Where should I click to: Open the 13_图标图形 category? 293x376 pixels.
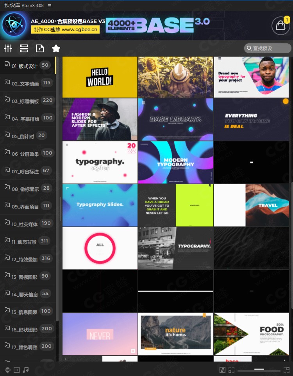pos(28,276)
